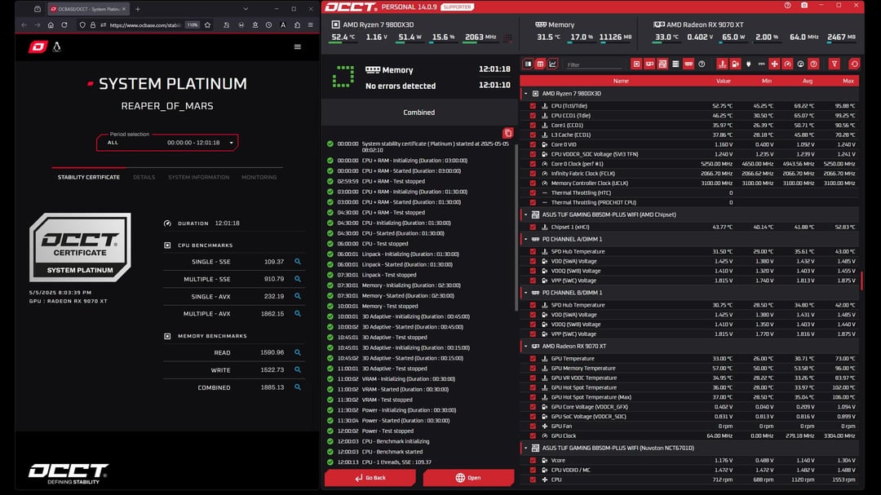
Task: Collapse ASUS TUF GAMING (Nuvoton NCT6701D) group
Action: (x=526, y=448)
